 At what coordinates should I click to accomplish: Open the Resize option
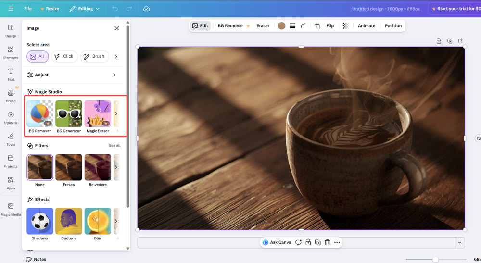[50, 9]
